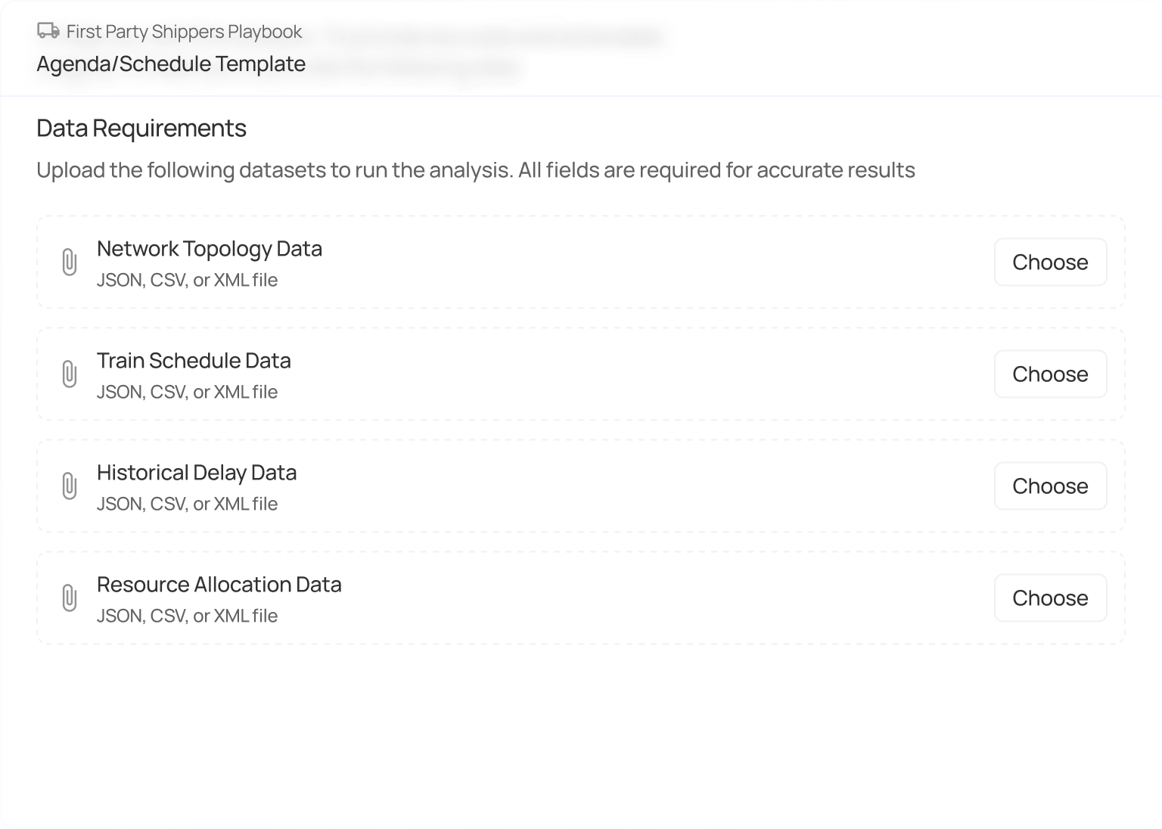The height and width of the screenshot is (829, 1162).
Task: Click the upload instruction text below Data Requirements
Action: [x=476, y=169]
